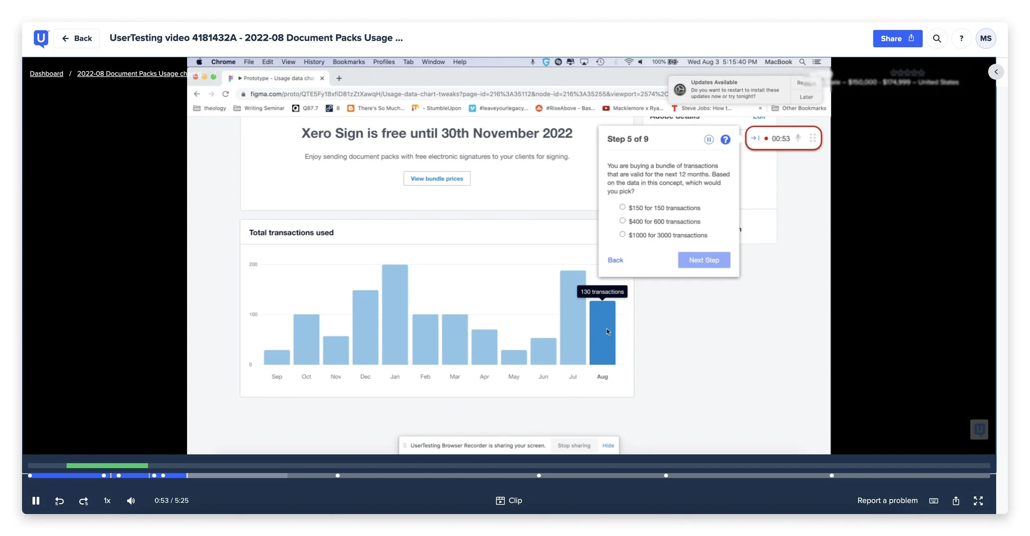The width and height of the screenshot is (1030, 536).
Task: Enter fullscreen video mode
Action: tap(978, 501)
